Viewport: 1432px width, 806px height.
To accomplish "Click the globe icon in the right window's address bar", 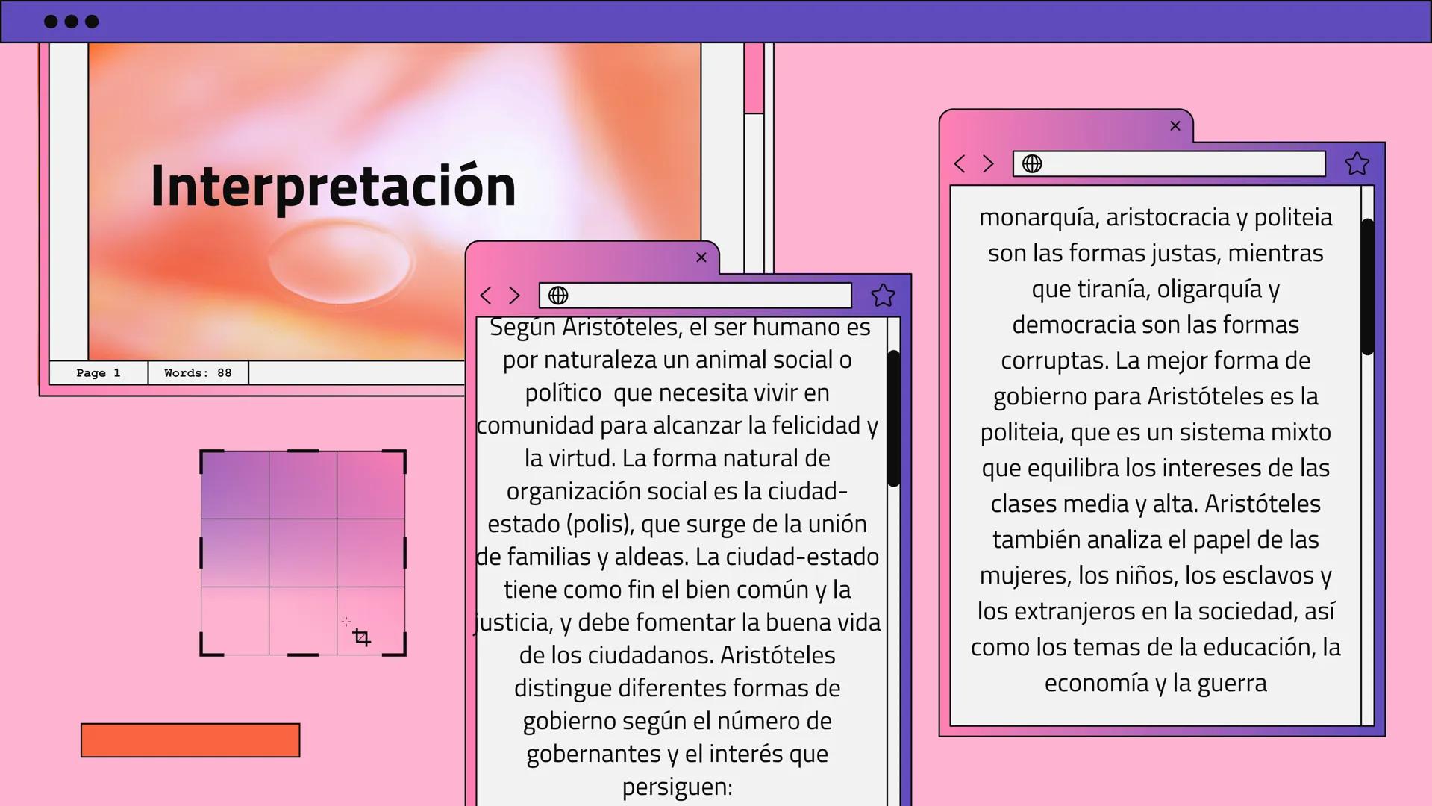I will click(x=1034, y=164).
